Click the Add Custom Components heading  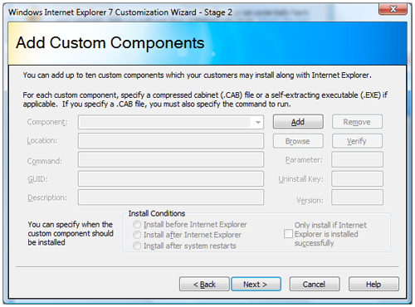point(110,43)
